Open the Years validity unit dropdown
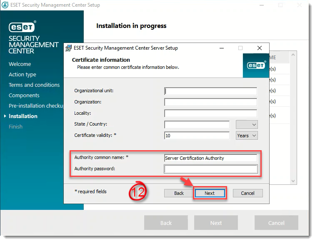 [247, 136]
